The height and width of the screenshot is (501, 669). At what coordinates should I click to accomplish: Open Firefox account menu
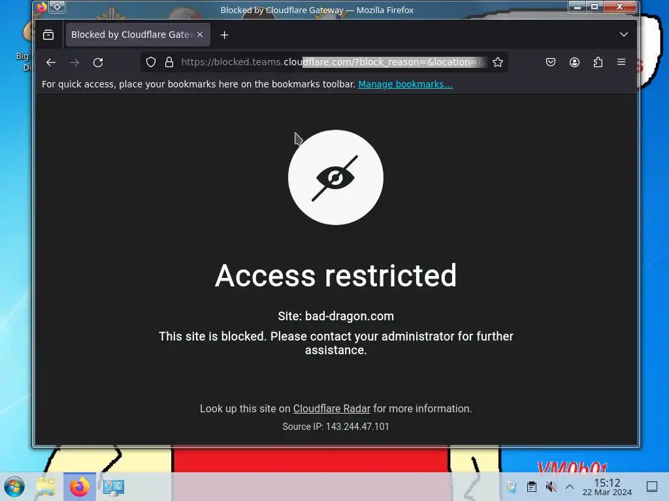(x=574, y=62)
